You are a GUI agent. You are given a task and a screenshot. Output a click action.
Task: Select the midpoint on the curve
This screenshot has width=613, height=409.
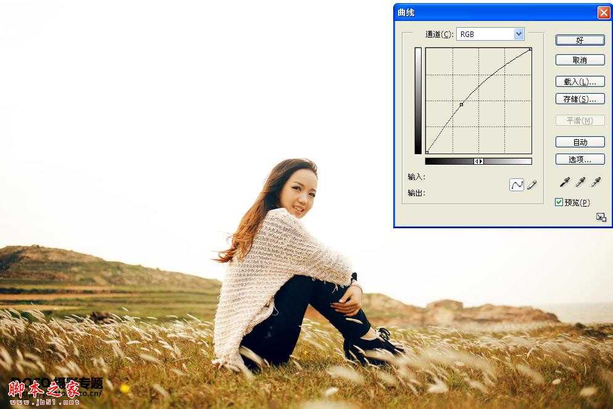click(461, 105)
